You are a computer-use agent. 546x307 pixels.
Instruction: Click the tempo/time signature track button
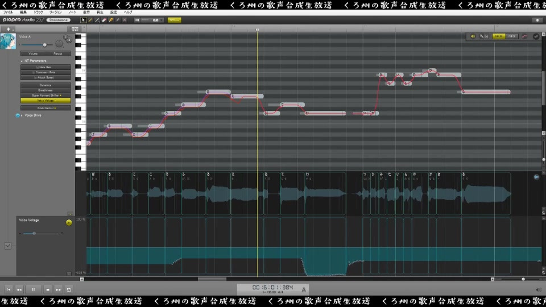[75, 29]
